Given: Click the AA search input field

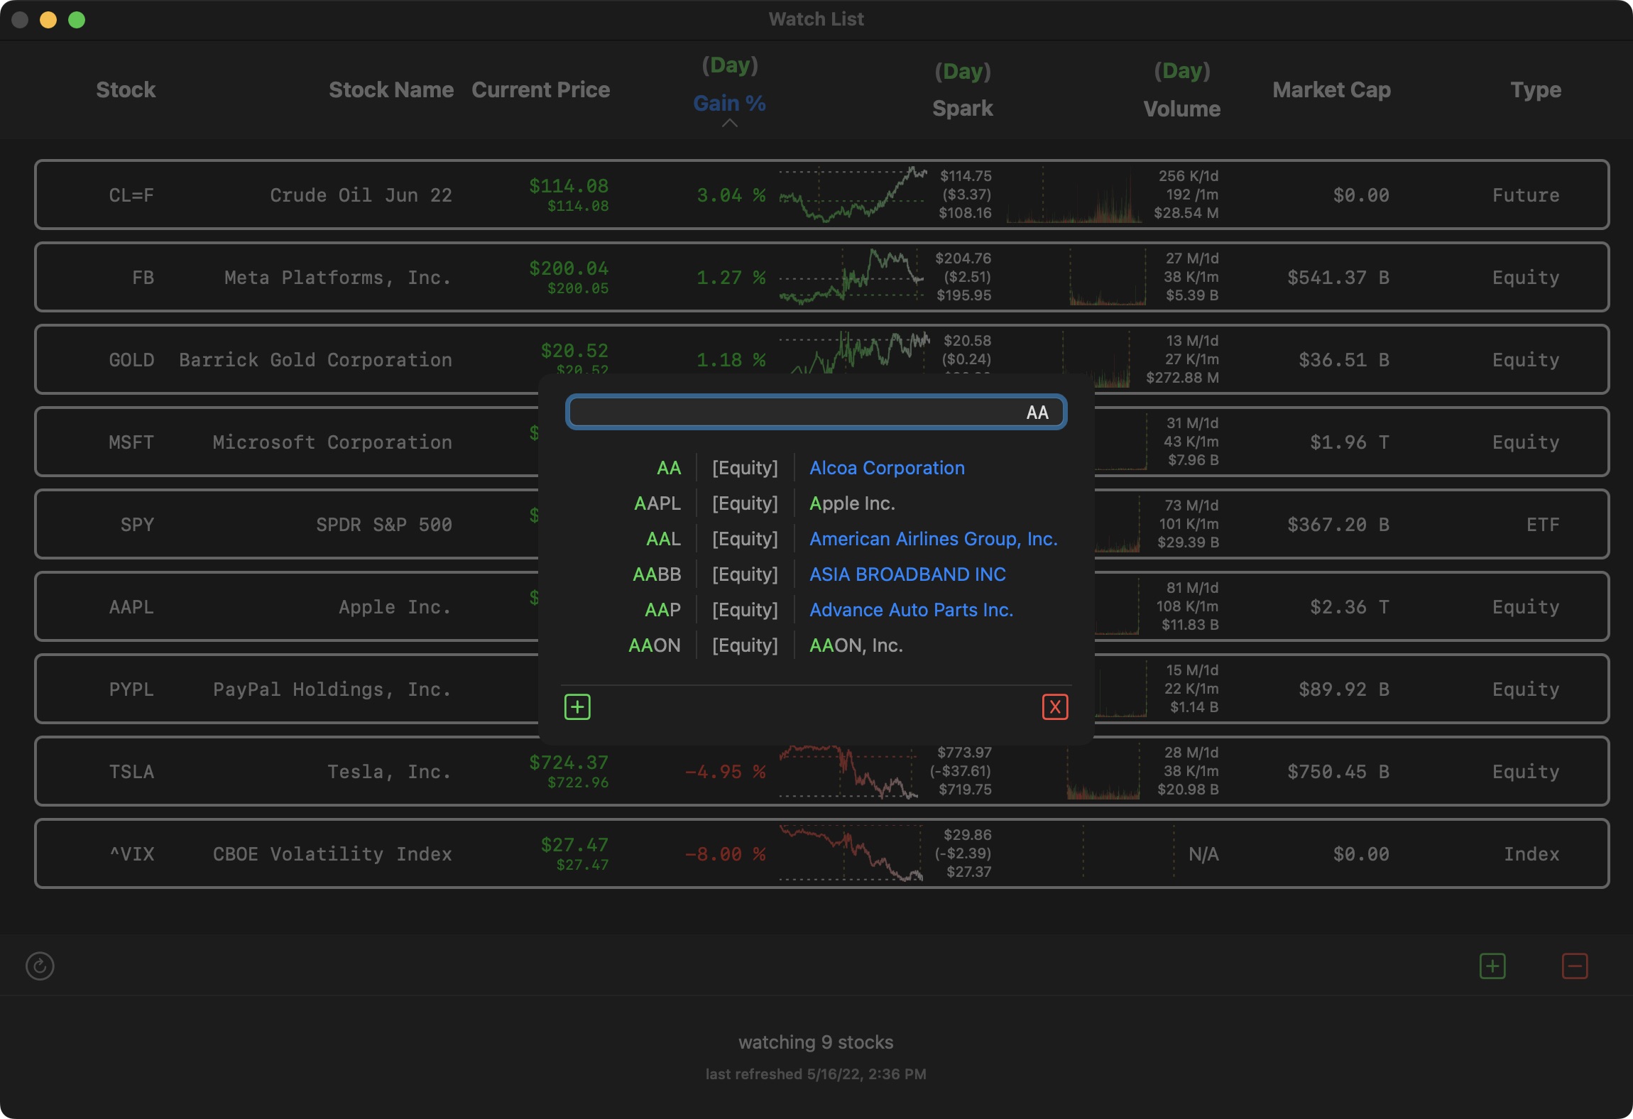Looking at the screenshot, I should coord(816,412).
